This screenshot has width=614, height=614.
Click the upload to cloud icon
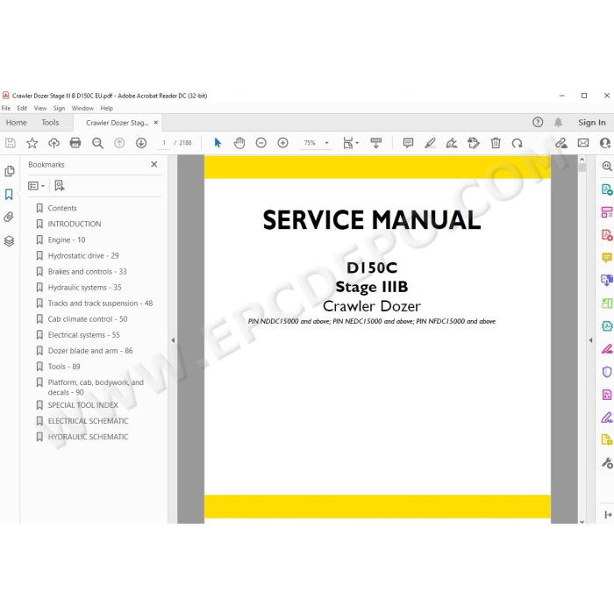[54, 143]
